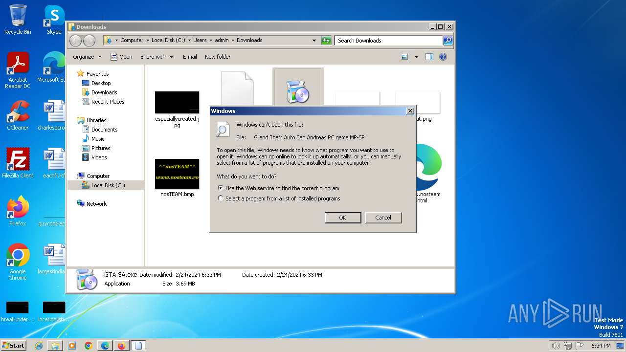Viewport: 626px width, 352px height.
Task: Open Chrome from the taskbar
Action: click(x=89, y=346)
